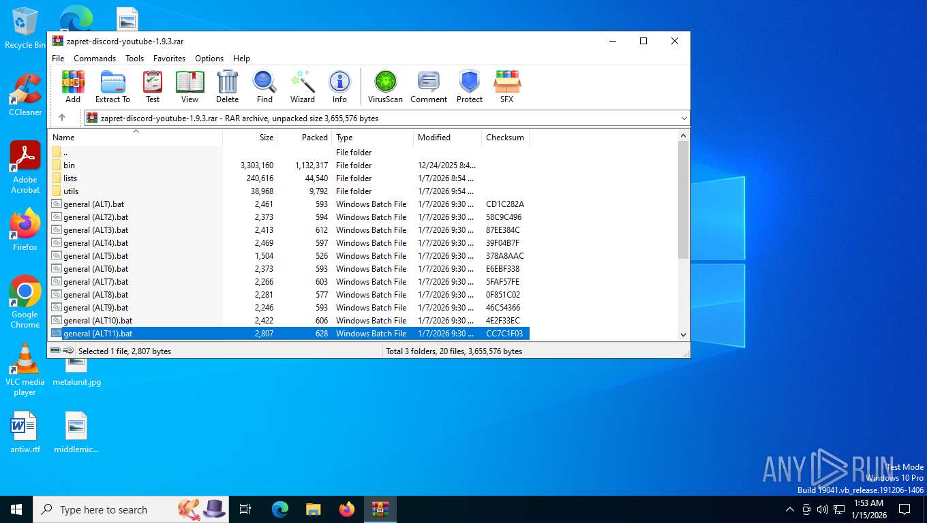Show hidden system tray icons chevron
Screen dimensions: 927x523
790,509
